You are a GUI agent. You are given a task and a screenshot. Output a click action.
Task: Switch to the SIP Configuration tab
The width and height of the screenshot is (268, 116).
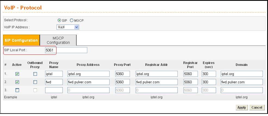click(x=21, y=40)
